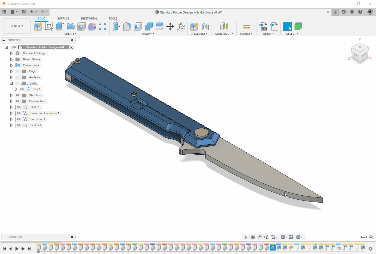Open the SELECT dropdown menu
Screen dimensions: 376x254
(x=292, y=34)
